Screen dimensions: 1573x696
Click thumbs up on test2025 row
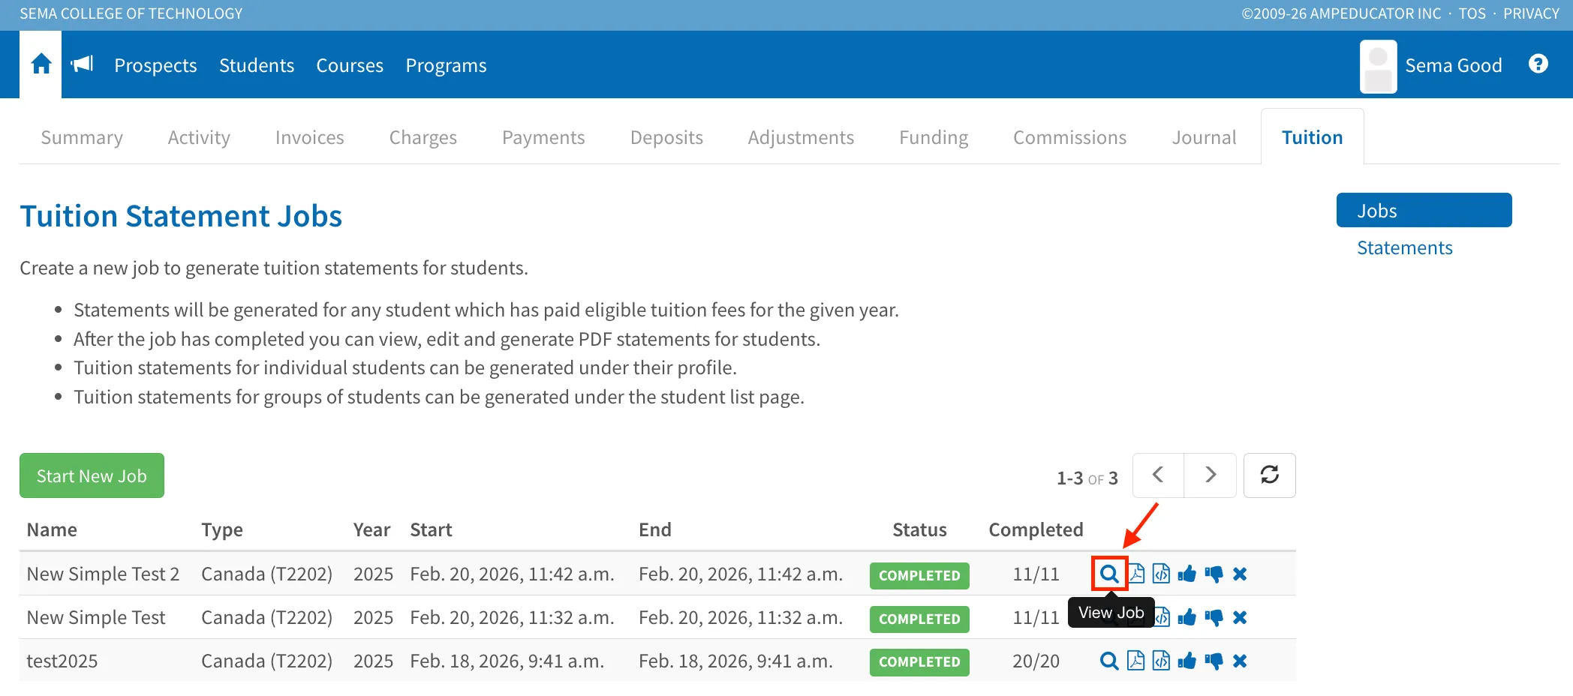click(x=1187, y=661)
